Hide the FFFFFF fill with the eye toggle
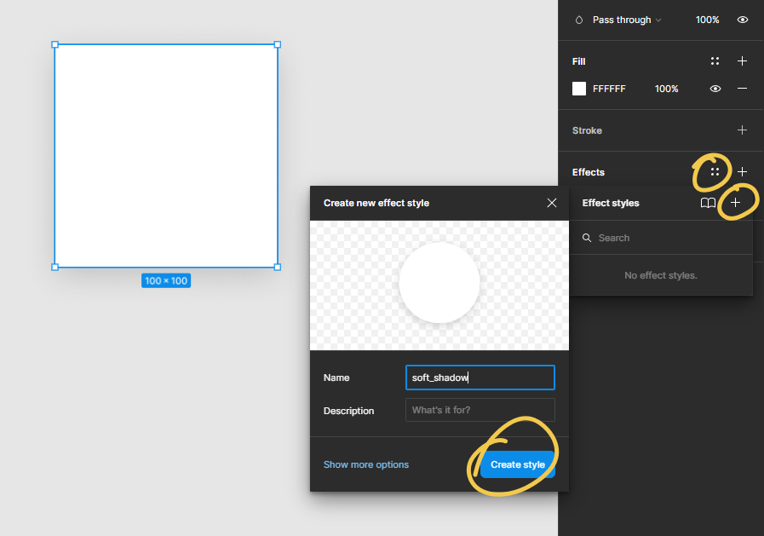The height and width of the screenshot is (536, 764). pos(715,88)
